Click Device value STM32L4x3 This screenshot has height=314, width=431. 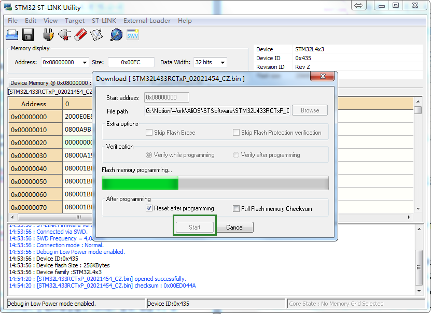click(310, 49)
